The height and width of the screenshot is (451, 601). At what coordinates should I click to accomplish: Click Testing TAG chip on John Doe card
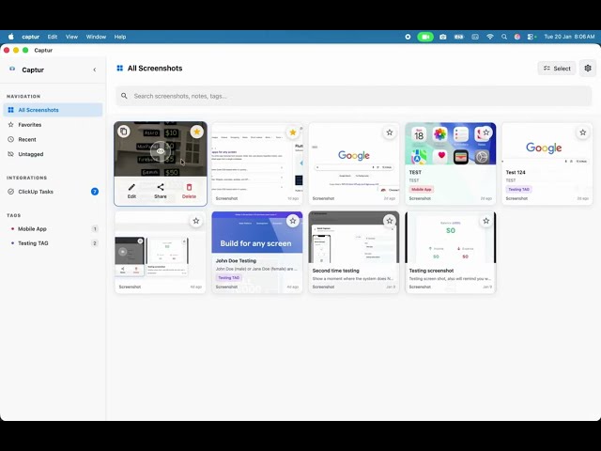228,278
